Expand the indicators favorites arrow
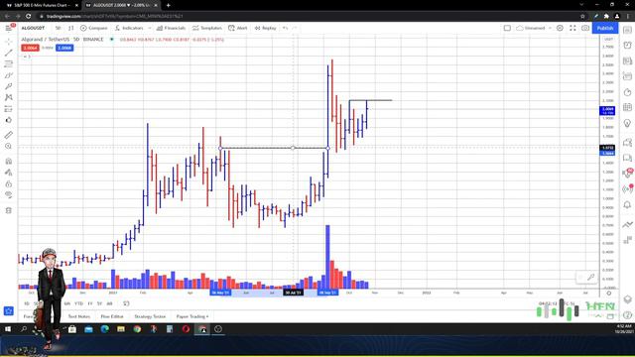Viewport: 635px width, 357px height. click(x=150, y=28)
